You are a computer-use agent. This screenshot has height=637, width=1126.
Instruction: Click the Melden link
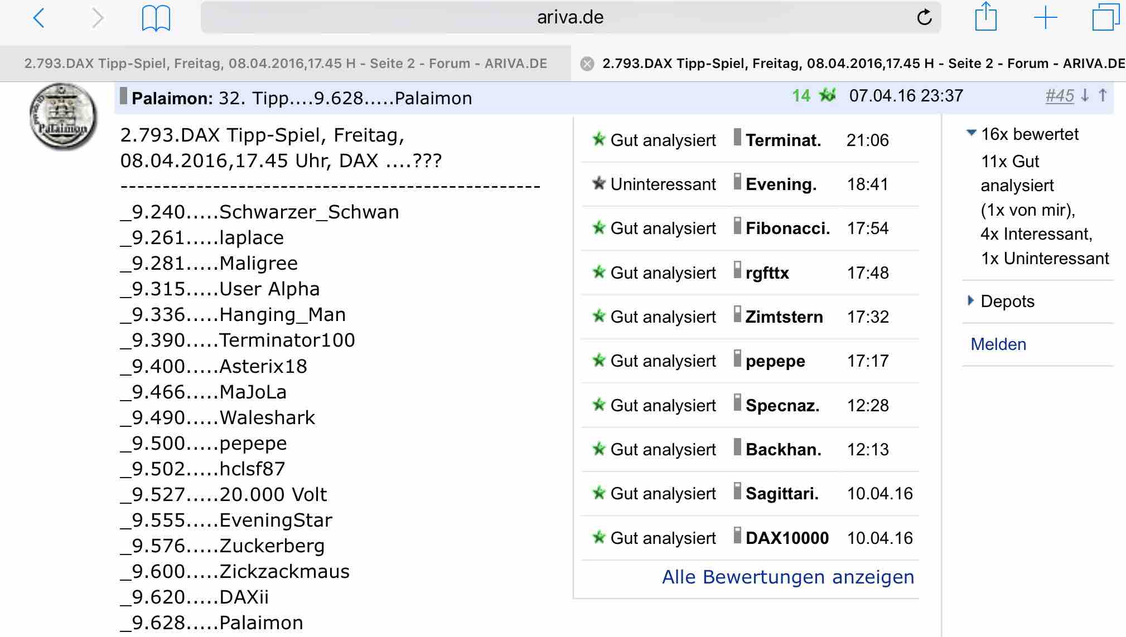click(x=998, y=344)
